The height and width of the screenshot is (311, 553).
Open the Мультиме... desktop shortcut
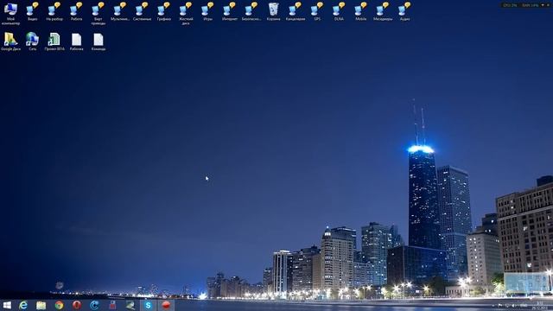120,11
